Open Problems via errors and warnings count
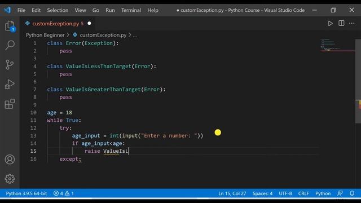 pos(64,193)
